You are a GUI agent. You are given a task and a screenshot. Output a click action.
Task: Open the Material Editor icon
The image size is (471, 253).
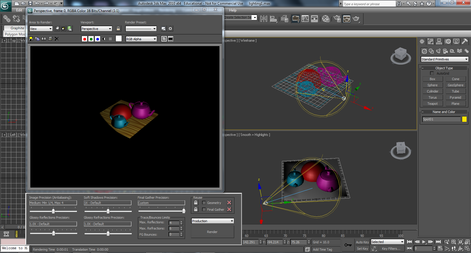[x=325, y=19]
